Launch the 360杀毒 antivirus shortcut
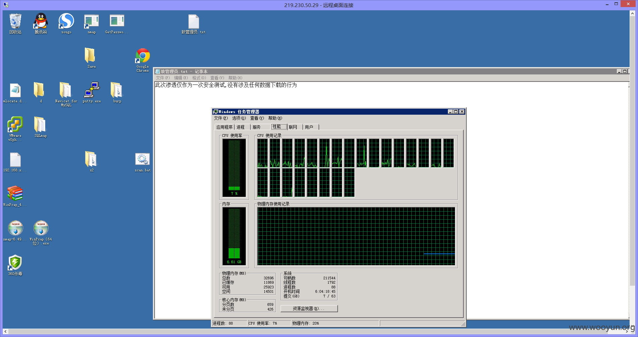The width and height of the screenshot is (638, 337). coord(15,265)
